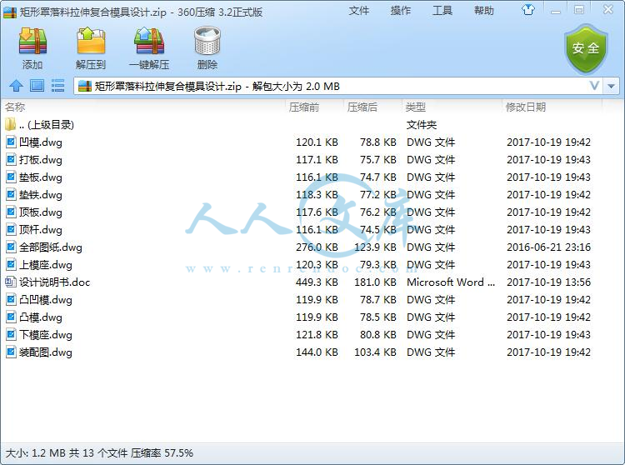Open the 帮助 menu
Image resolution: width=625 pixels, height=465 pixels.
[x=484, y=11]
